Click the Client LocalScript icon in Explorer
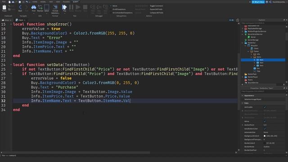Viewport: 288px width, 162px height. pos(252,49)
